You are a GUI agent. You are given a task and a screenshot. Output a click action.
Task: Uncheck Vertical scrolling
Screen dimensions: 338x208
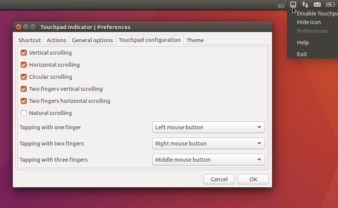coord(24,53)
